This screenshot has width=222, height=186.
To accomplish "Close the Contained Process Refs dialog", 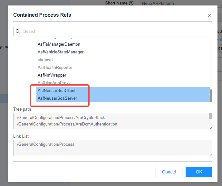I will click(x=210, y=15).
